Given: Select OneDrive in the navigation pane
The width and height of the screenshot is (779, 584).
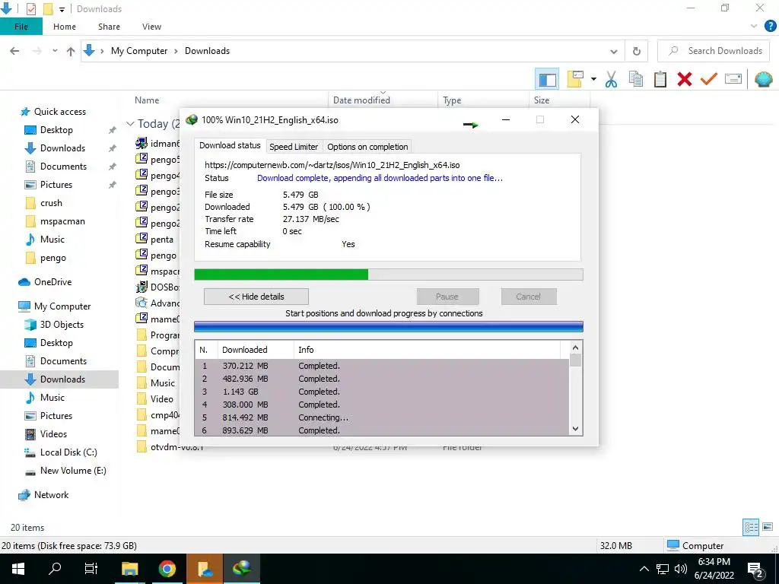Looking at the screenshot, I should point(52,282).
